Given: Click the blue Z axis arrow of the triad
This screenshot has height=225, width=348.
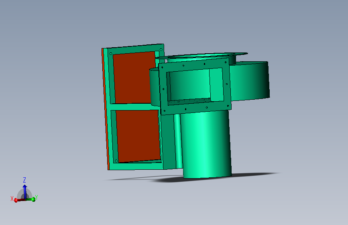Looking at the screenshot, I should point(25,191).
